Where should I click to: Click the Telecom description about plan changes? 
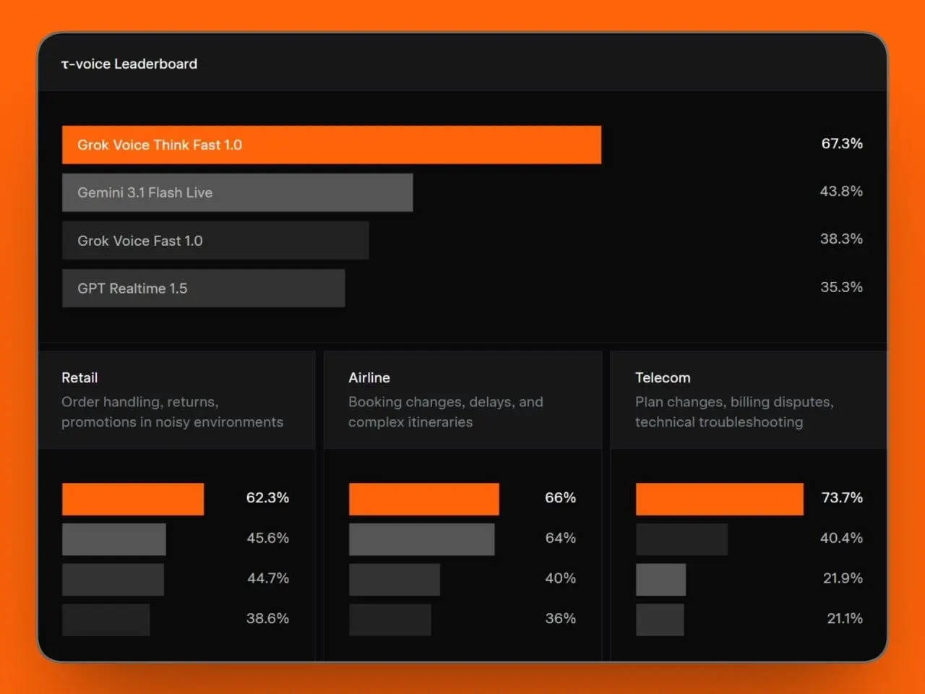(x=734, y=412)
